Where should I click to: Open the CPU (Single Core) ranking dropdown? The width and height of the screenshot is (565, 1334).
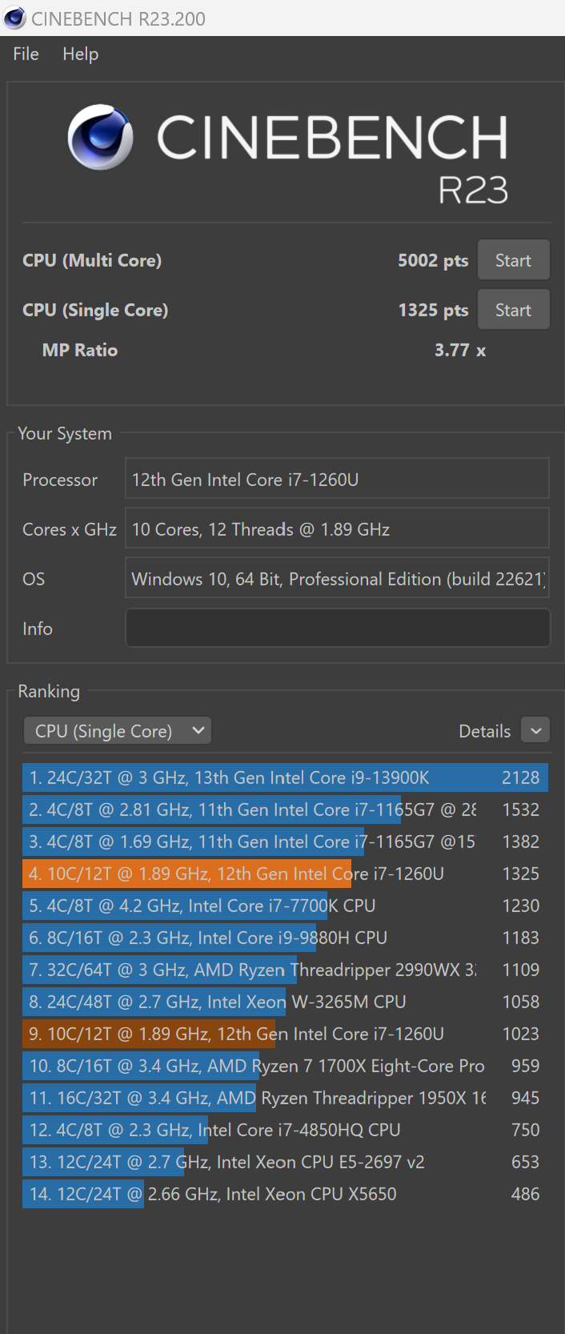(x=118, y=730)
